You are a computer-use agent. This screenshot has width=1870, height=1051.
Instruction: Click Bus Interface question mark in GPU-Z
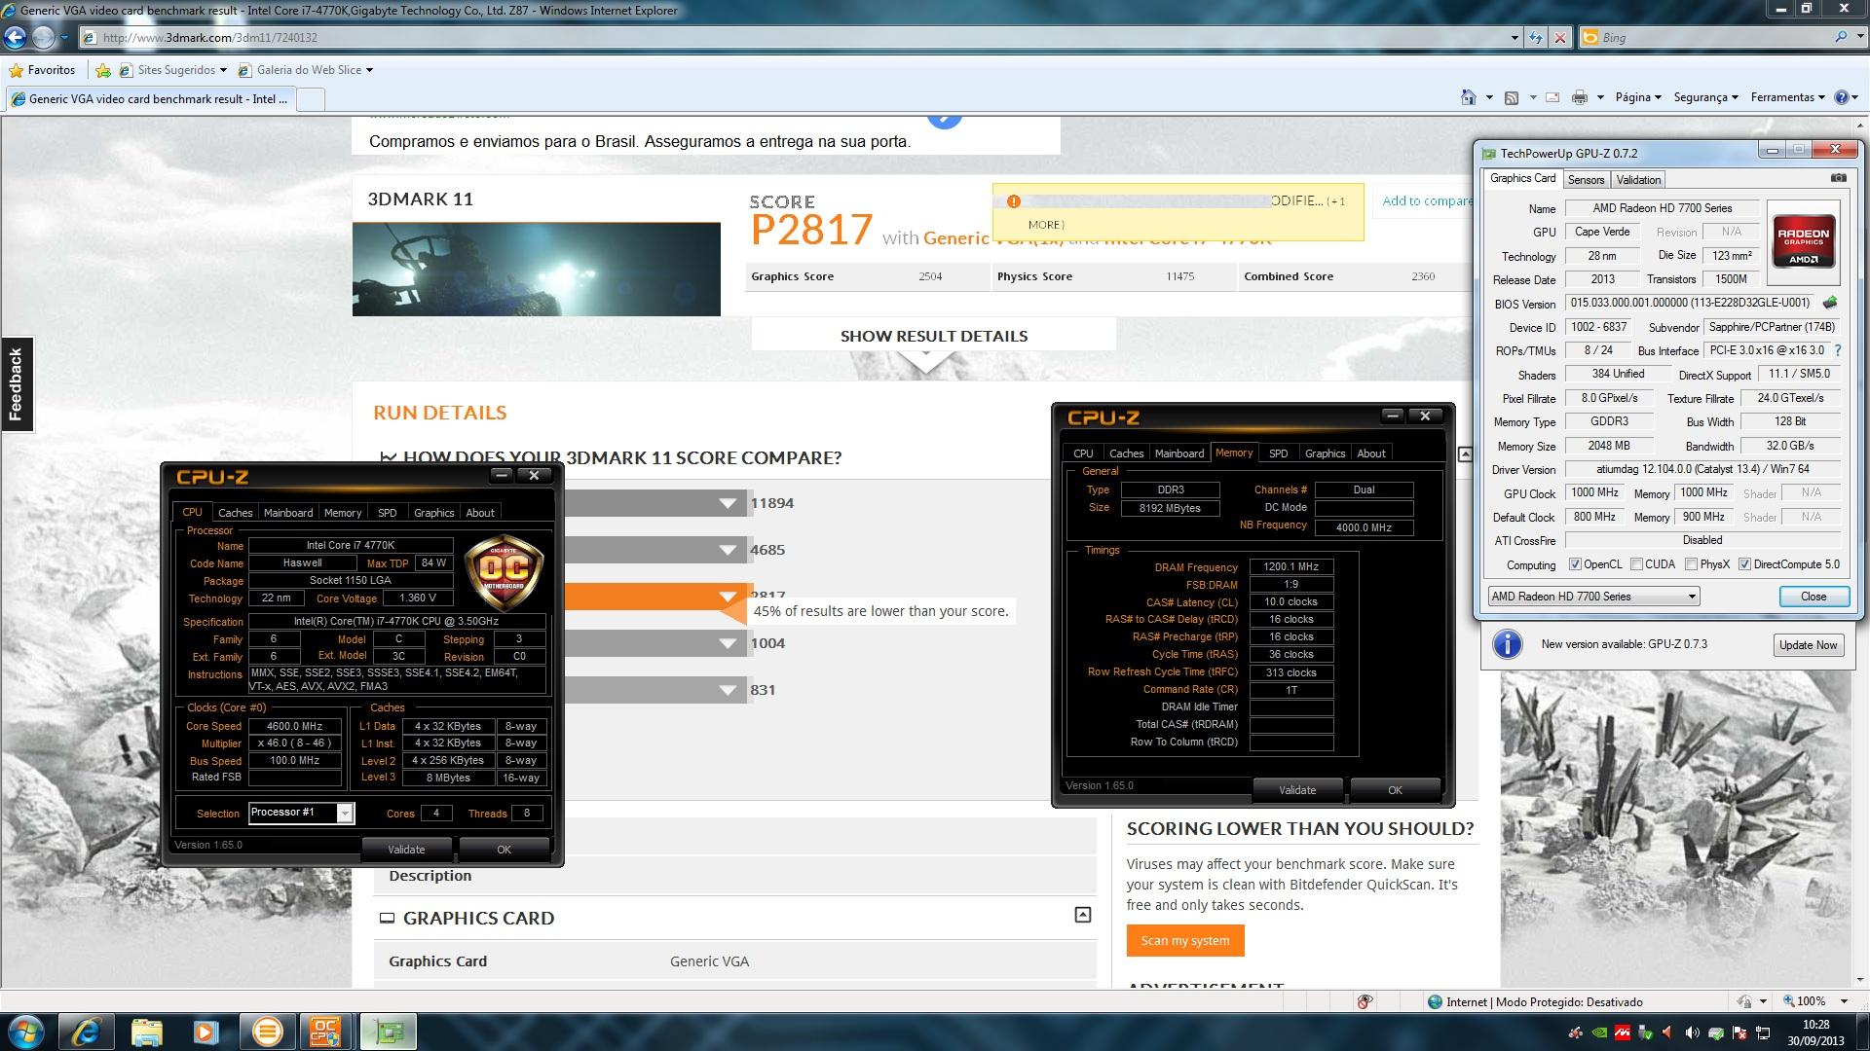pyautogui.click(x=1838, y=350)
